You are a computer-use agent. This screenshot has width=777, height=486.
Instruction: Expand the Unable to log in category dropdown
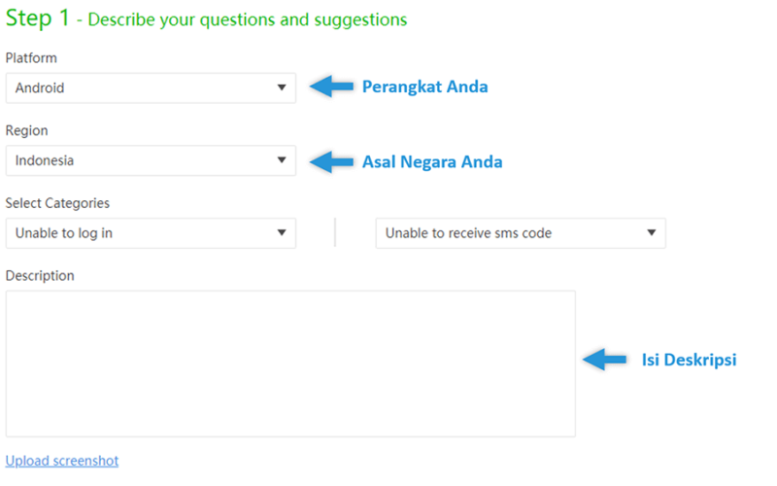pos(151,233)
